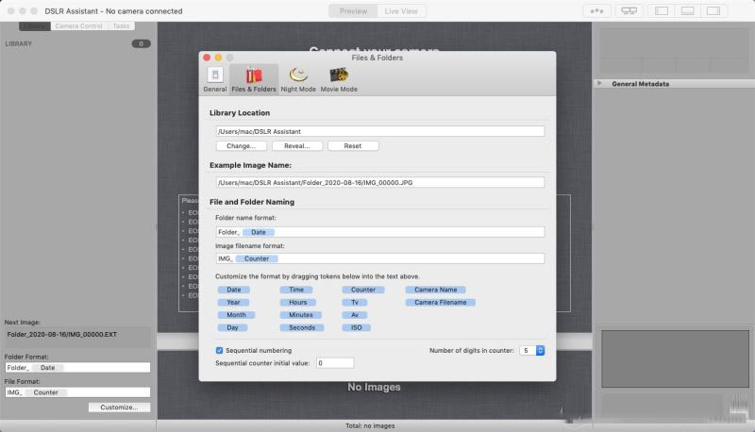Toggle the bottom panel layout icon

(x=688, y=11)
